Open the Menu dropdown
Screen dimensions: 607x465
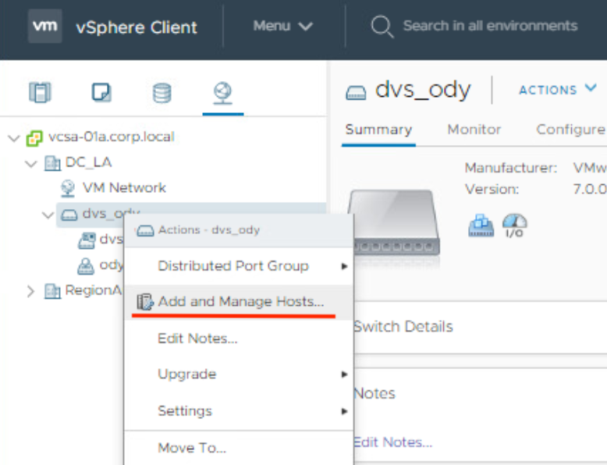(x=282, y=26)
